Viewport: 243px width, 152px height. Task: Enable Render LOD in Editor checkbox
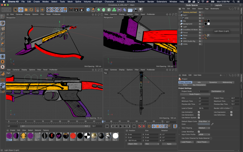(231, 108)
